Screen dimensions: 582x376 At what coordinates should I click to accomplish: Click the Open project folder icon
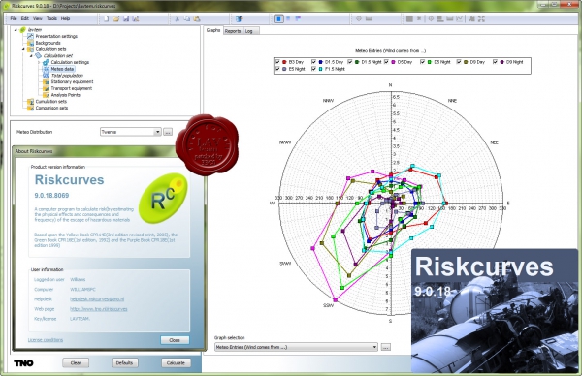[116, 18]
